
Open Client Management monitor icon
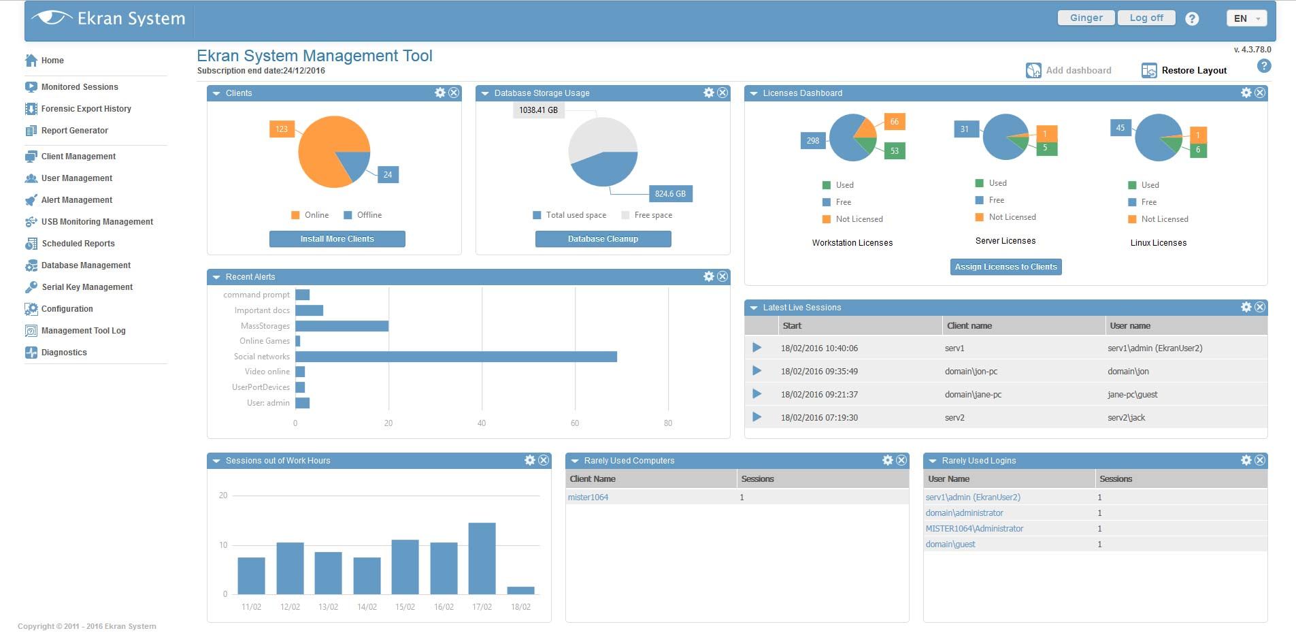click(x=31, y=157)
